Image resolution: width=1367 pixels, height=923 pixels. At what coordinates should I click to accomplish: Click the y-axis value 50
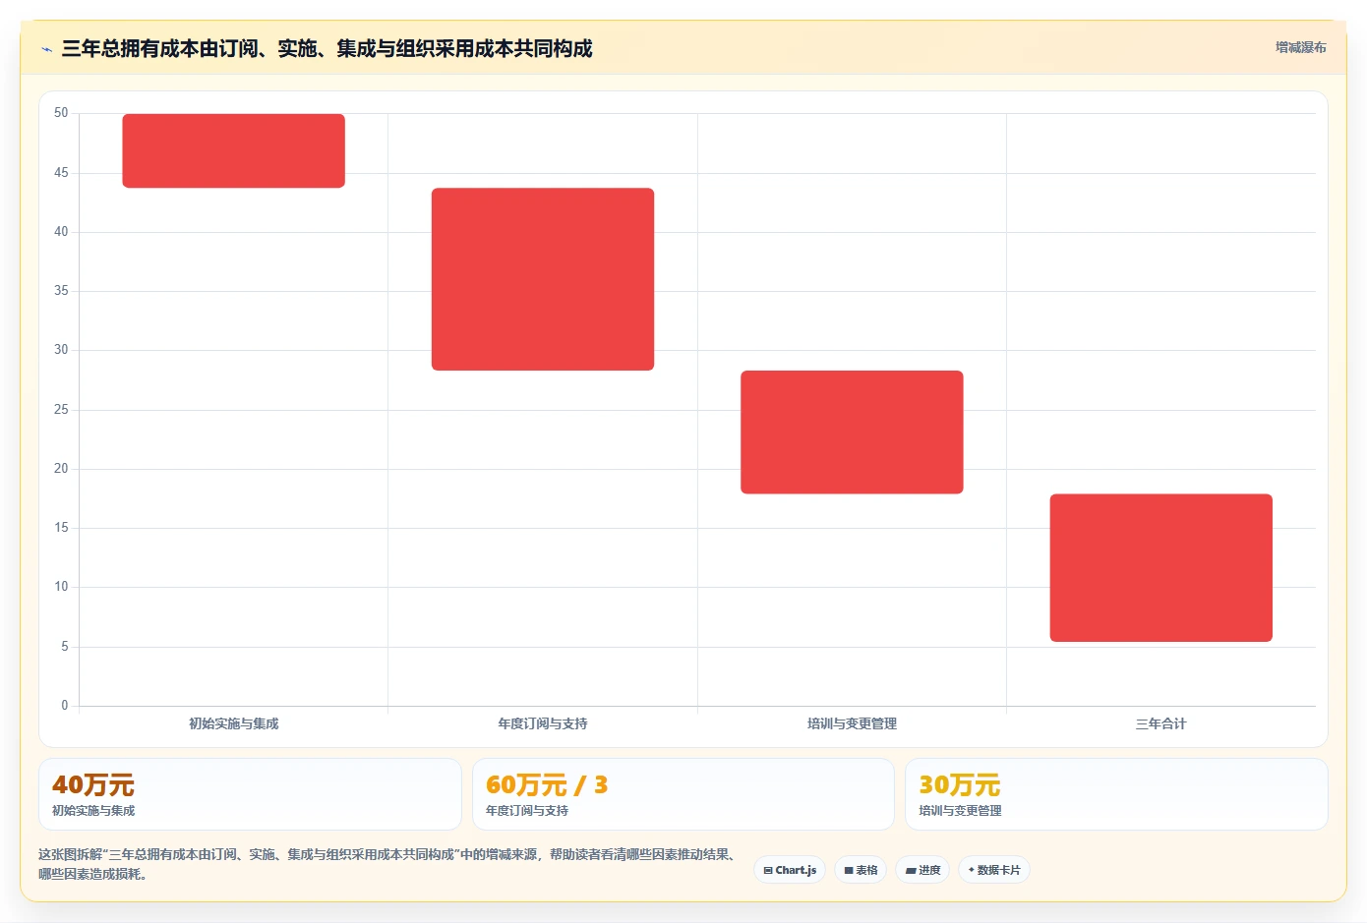pos(61,113)
